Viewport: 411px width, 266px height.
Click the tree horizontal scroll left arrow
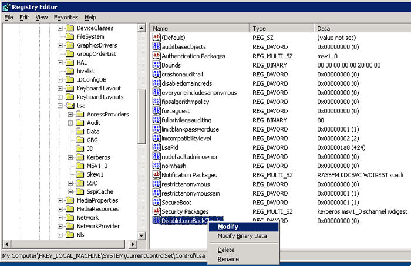click(x=7, y=244)
